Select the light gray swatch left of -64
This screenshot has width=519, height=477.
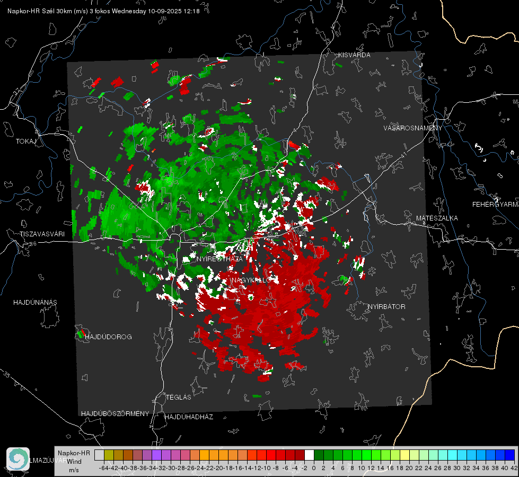click(99, 455)
